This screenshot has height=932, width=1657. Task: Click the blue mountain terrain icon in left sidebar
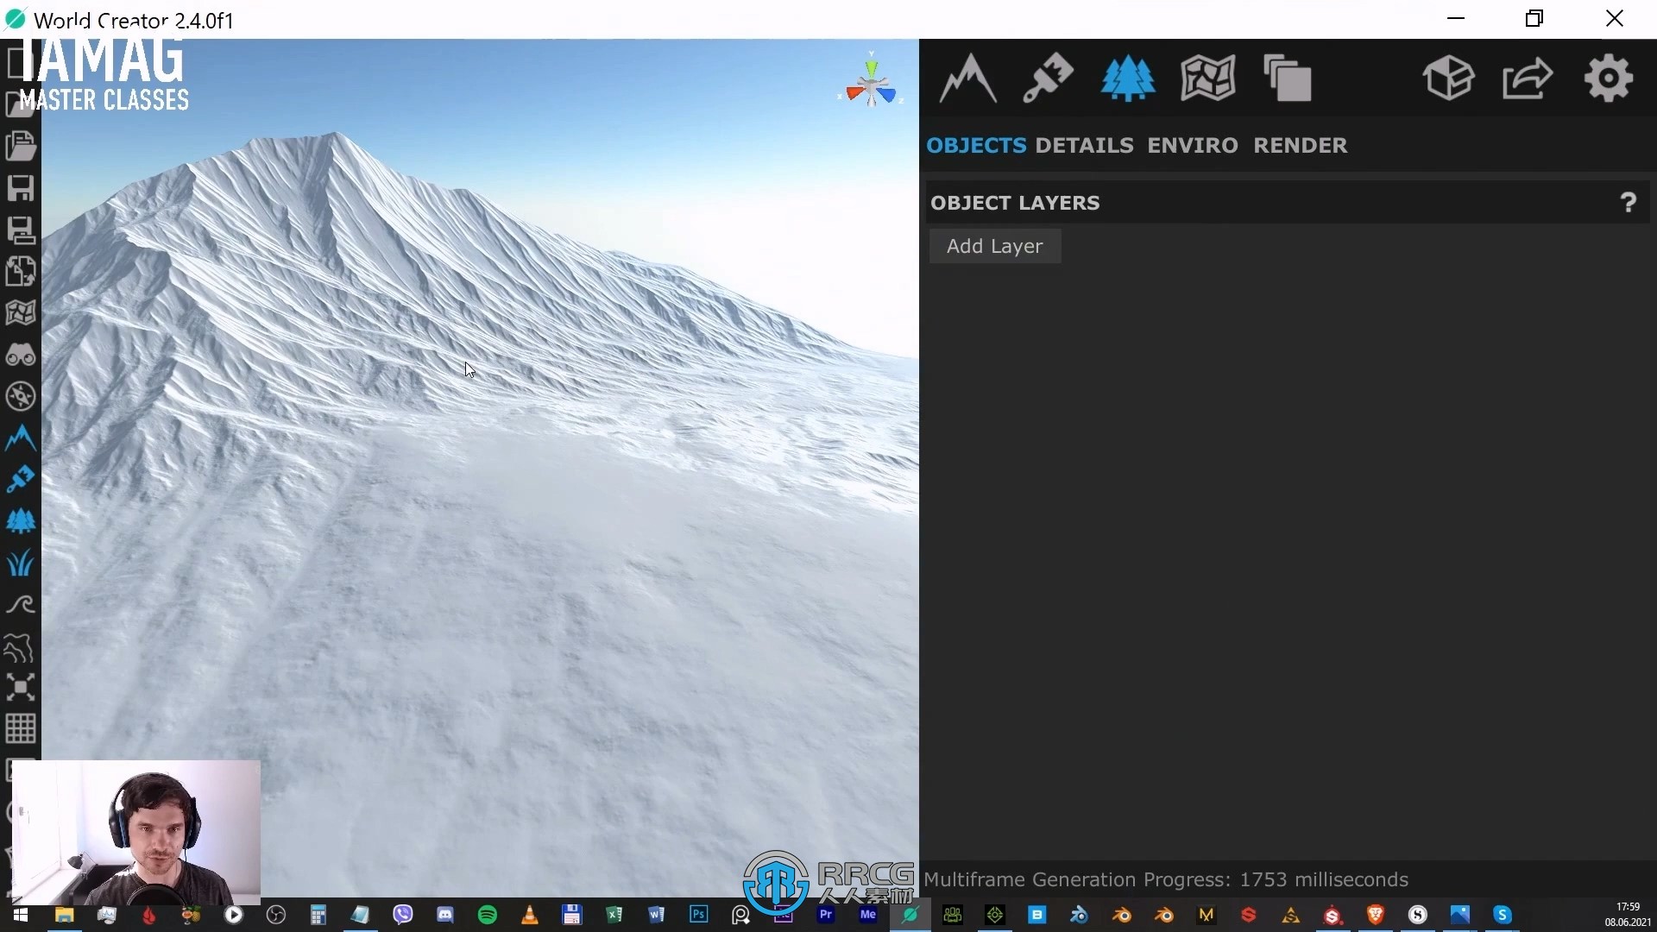[21, 438]
